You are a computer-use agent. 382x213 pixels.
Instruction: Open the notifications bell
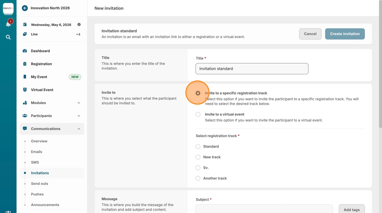8,24
